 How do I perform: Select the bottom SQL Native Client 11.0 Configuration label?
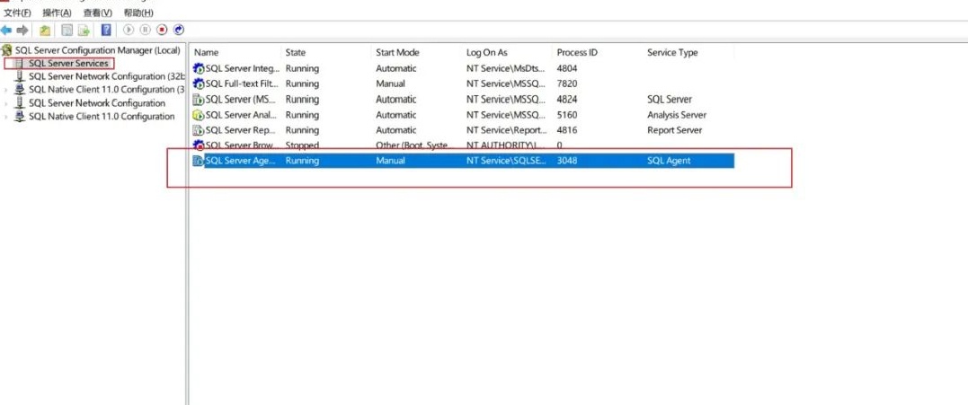click(102, 117)
